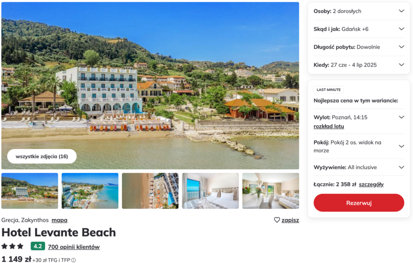
Task: Open wszystkie zdjęcia (16) gallery button
Action: (42, 156)
